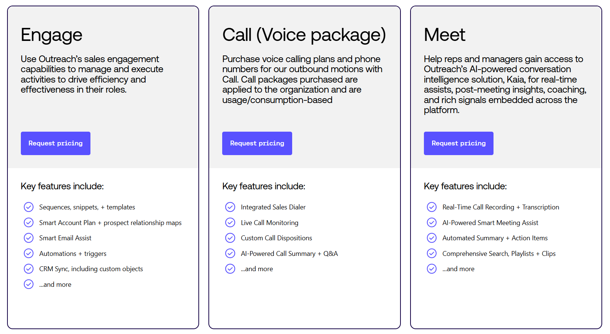Click checkmark icon next to Custom Call Dispositions
This screenshot has width=610, height=334.
click(230, 238)
